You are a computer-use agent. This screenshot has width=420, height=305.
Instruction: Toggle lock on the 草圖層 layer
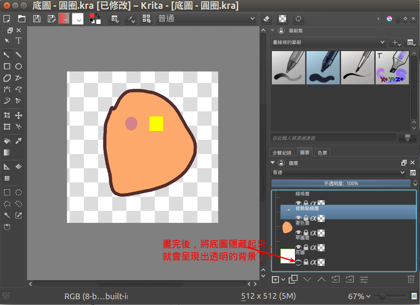point(306,247)
